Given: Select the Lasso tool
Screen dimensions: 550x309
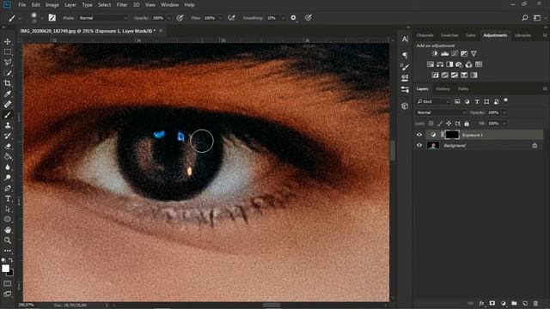Looking at the screenshot, I should click(x=8, y=63).
